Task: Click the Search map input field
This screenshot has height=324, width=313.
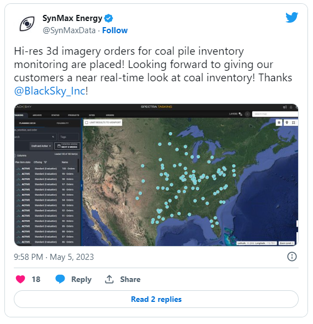Action: click(275, 114)
